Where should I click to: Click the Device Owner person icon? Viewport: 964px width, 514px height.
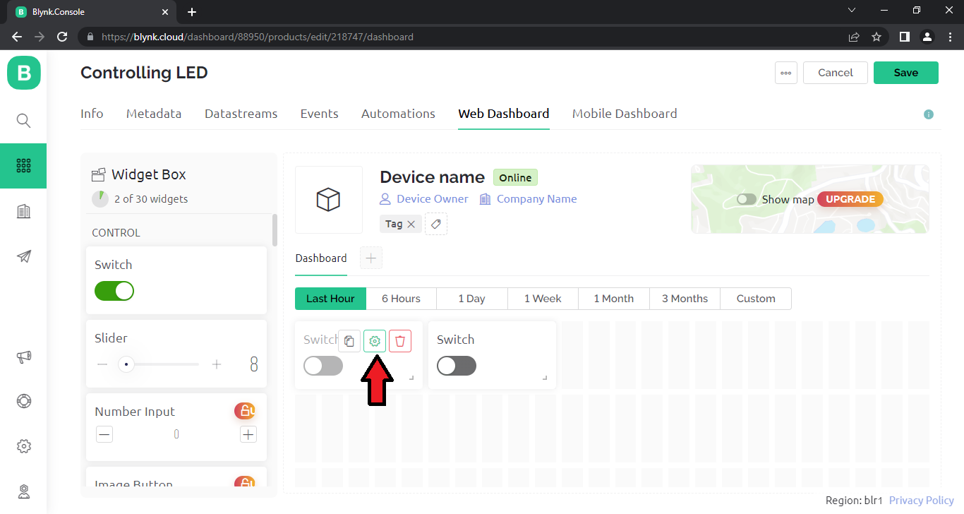(385, 199)
